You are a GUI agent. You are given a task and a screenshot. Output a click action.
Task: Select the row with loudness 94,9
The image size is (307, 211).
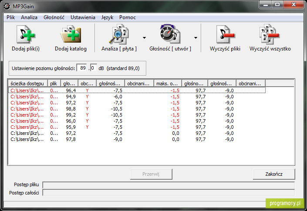pyautogui.click(x=137, y=97)
